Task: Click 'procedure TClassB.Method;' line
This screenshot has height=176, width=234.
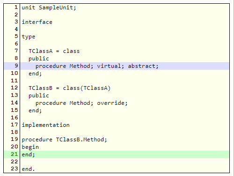Action: (64, 139)
